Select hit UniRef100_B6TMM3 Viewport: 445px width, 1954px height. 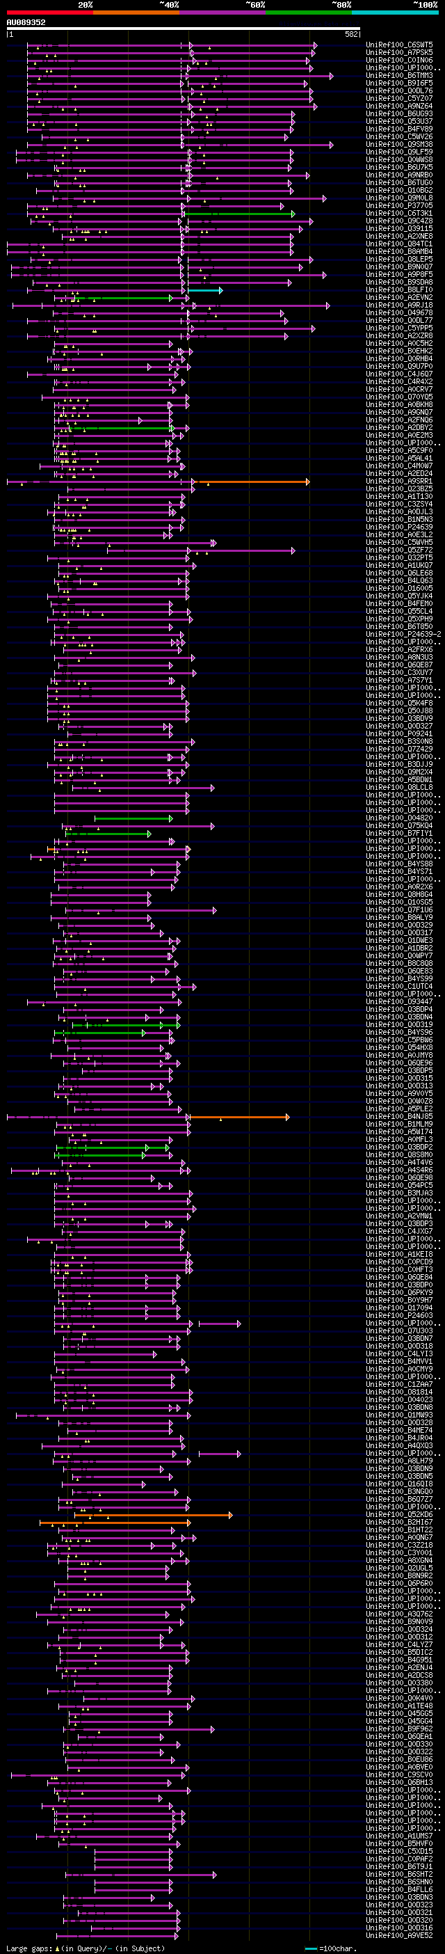tap(400, 76)
